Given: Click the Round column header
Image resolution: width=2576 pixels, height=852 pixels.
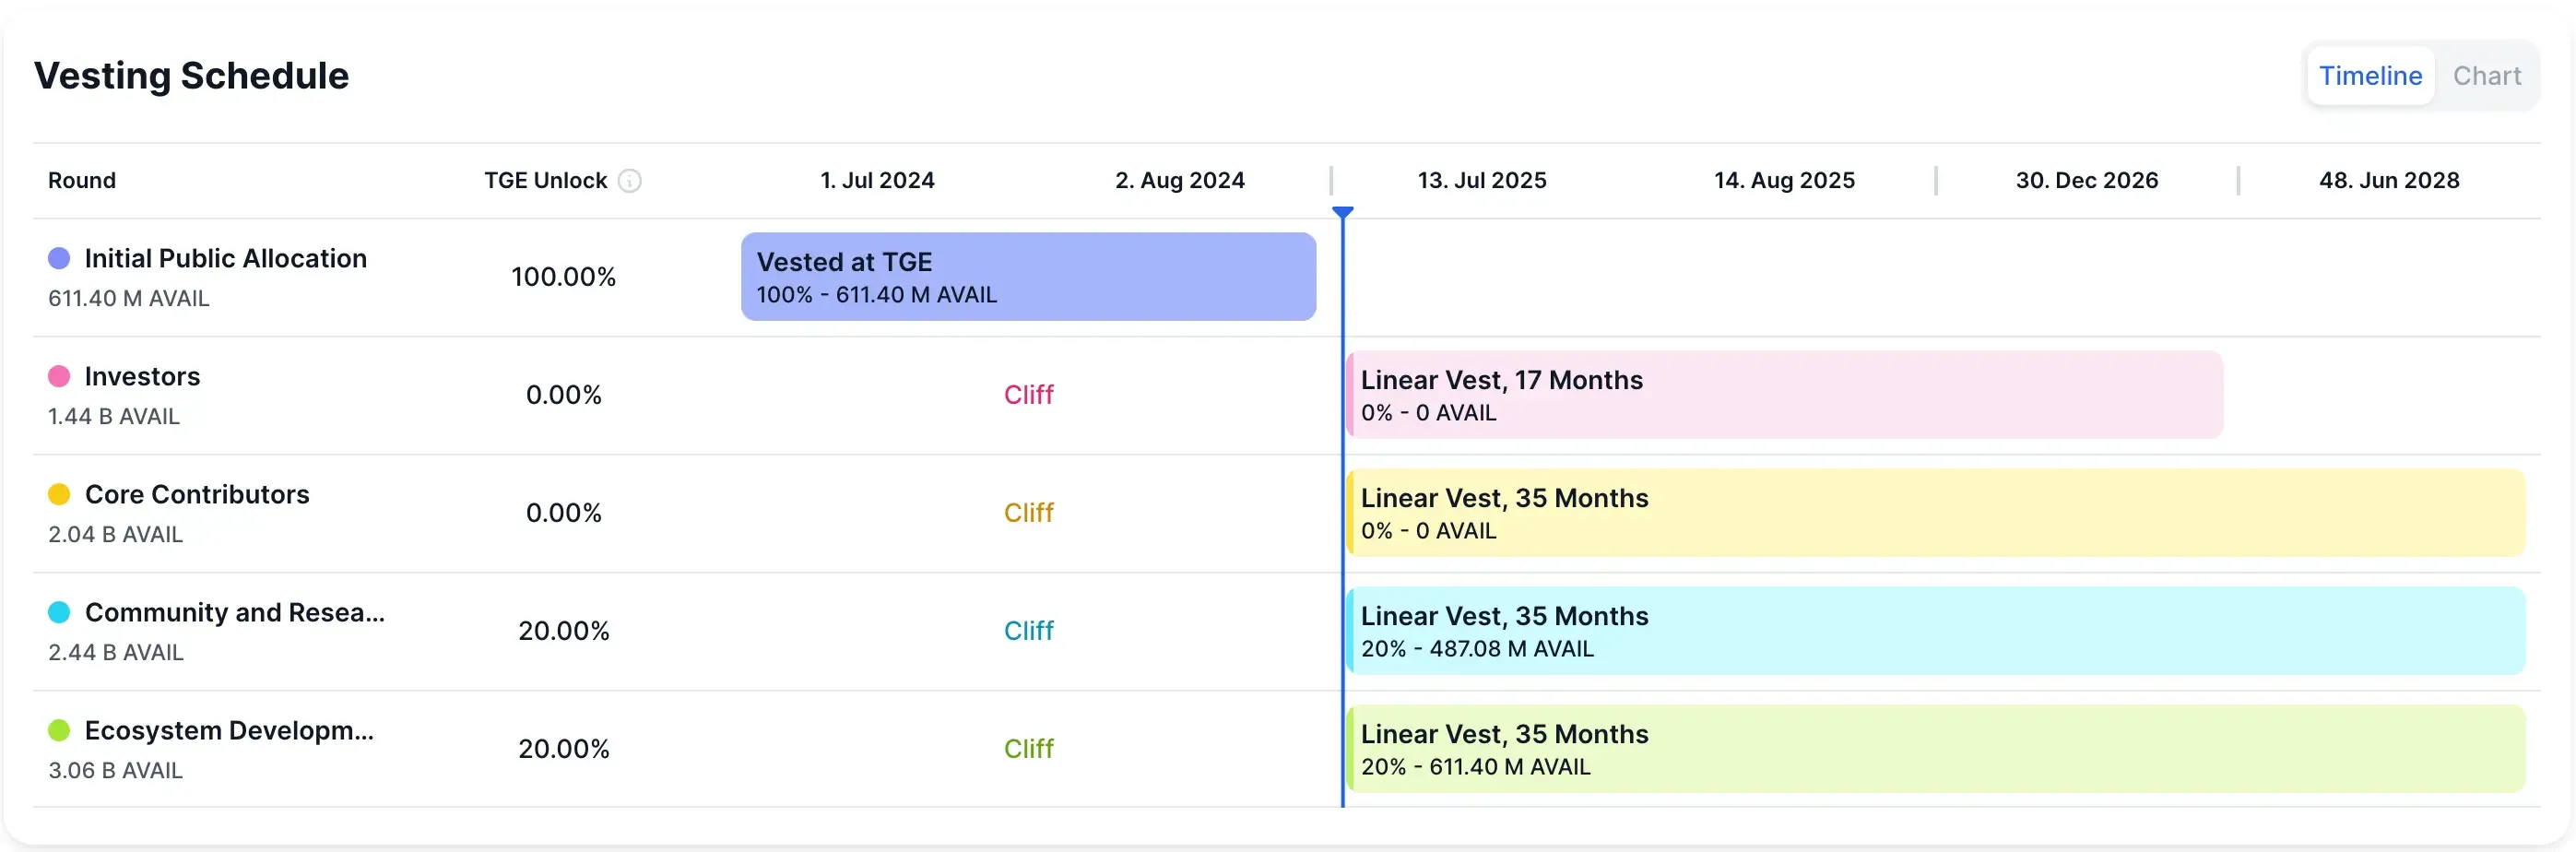Looking at the screenshot, I should 82,181.
